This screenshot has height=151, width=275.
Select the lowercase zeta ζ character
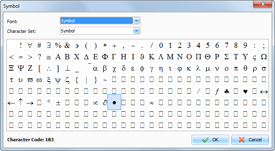68,80
